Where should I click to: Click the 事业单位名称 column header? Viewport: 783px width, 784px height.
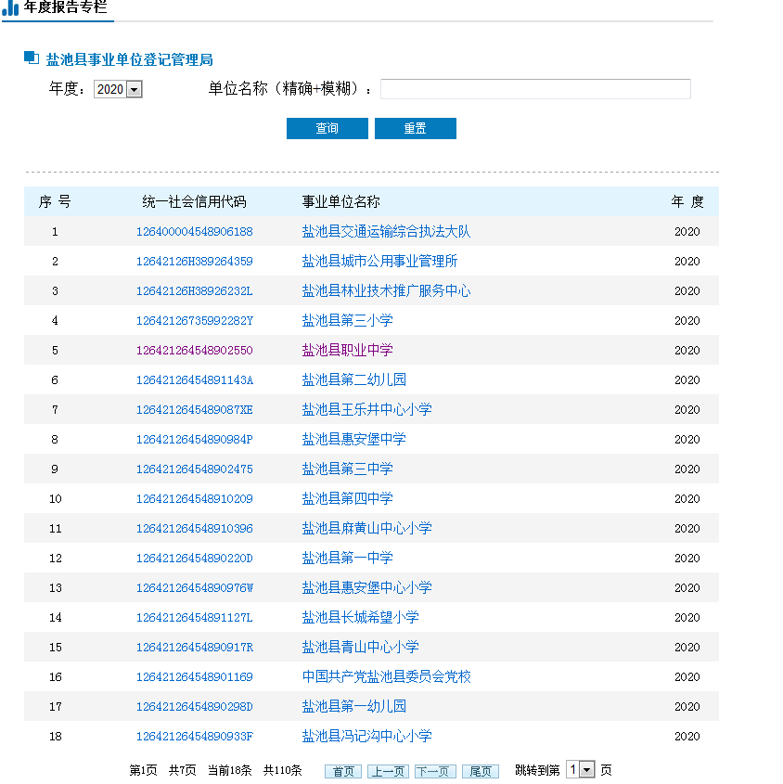tap(341, 201)
